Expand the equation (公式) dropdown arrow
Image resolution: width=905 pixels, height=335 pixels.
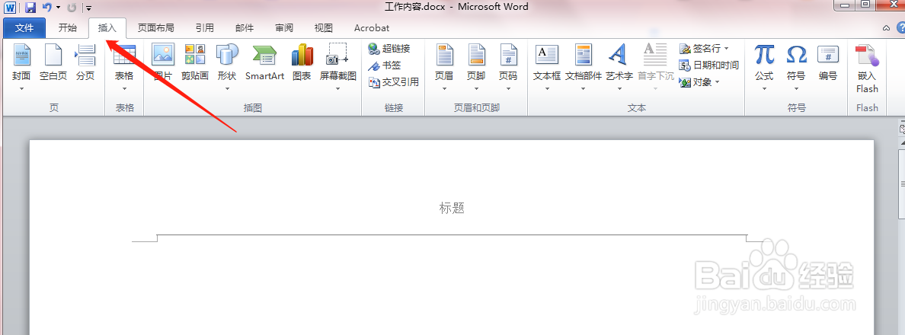pyautogui.click(x=764, y=89)
